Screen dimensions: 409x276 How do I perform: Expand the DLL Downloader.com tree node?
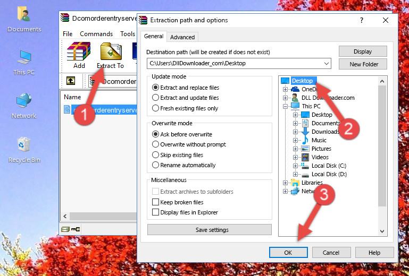click(x=285, y=98)
